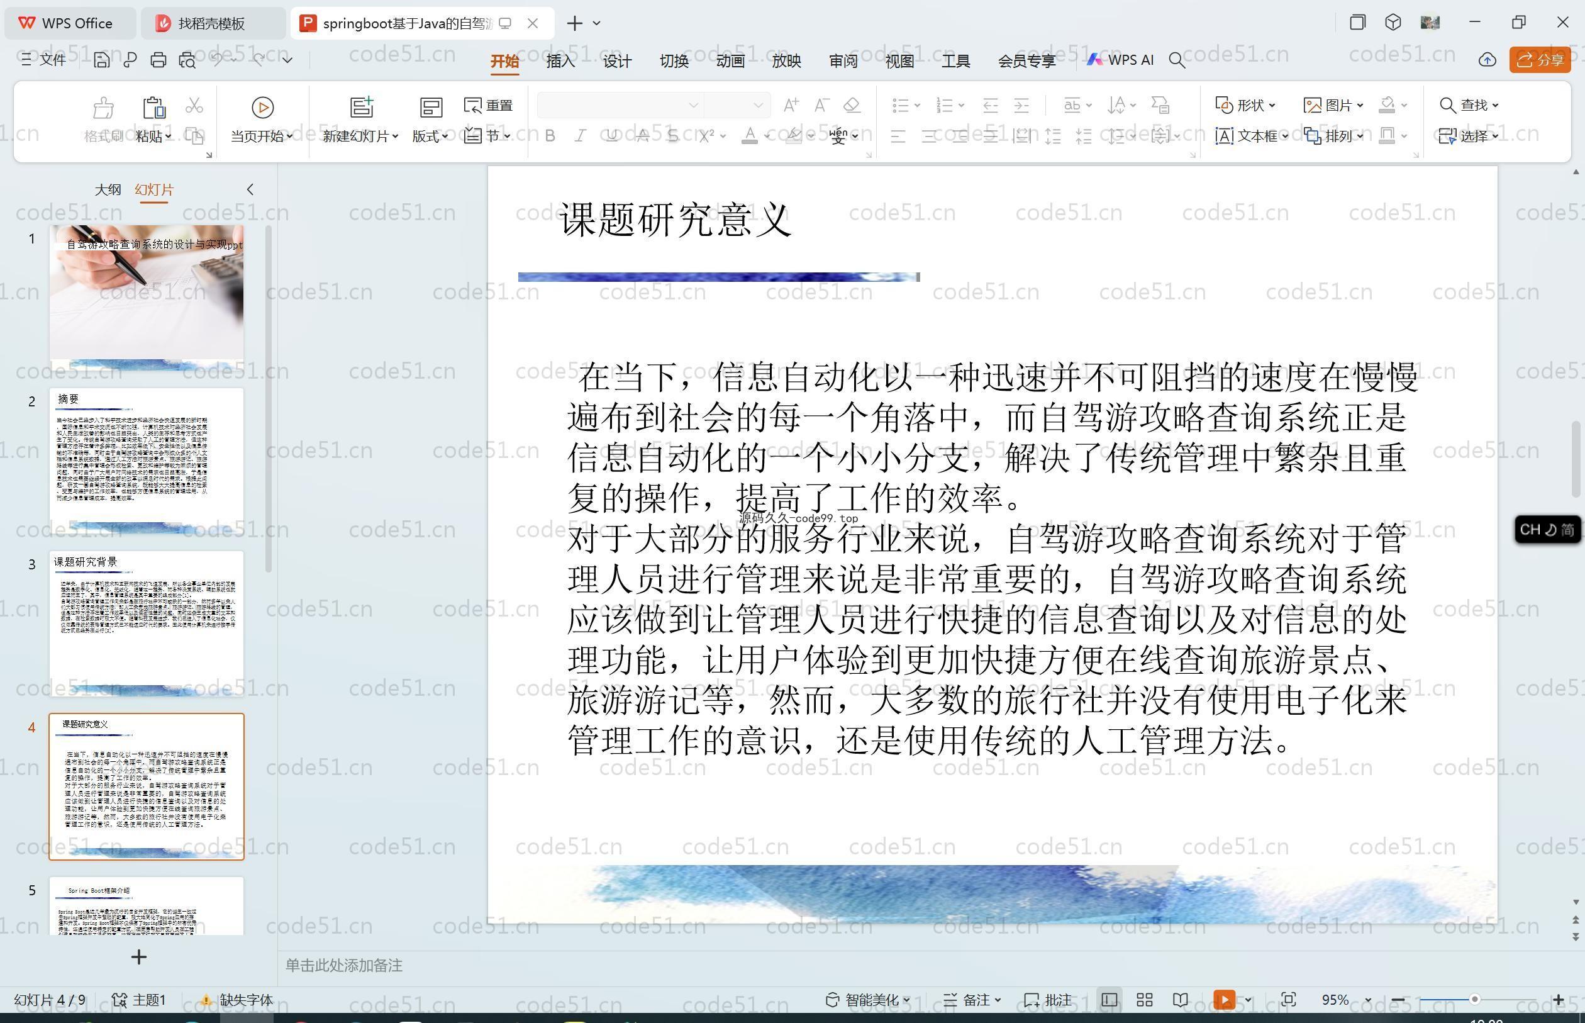Open the font name combo box
This screenshot has height=1023, width=1585.
[620, 105]
